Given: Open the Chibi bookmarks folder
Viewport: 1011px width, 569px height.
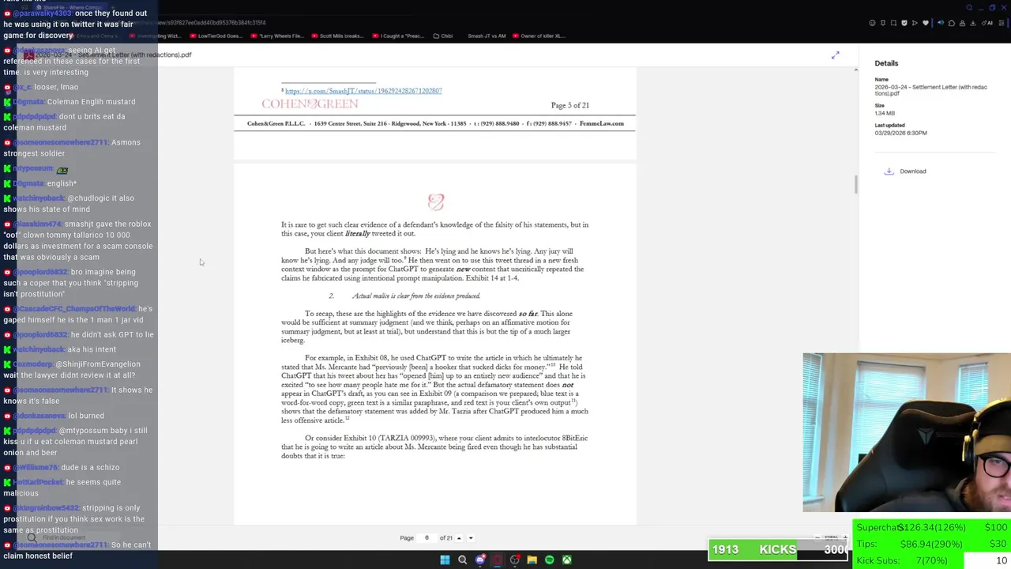Looking at the screenshot, I should (442, 36).
